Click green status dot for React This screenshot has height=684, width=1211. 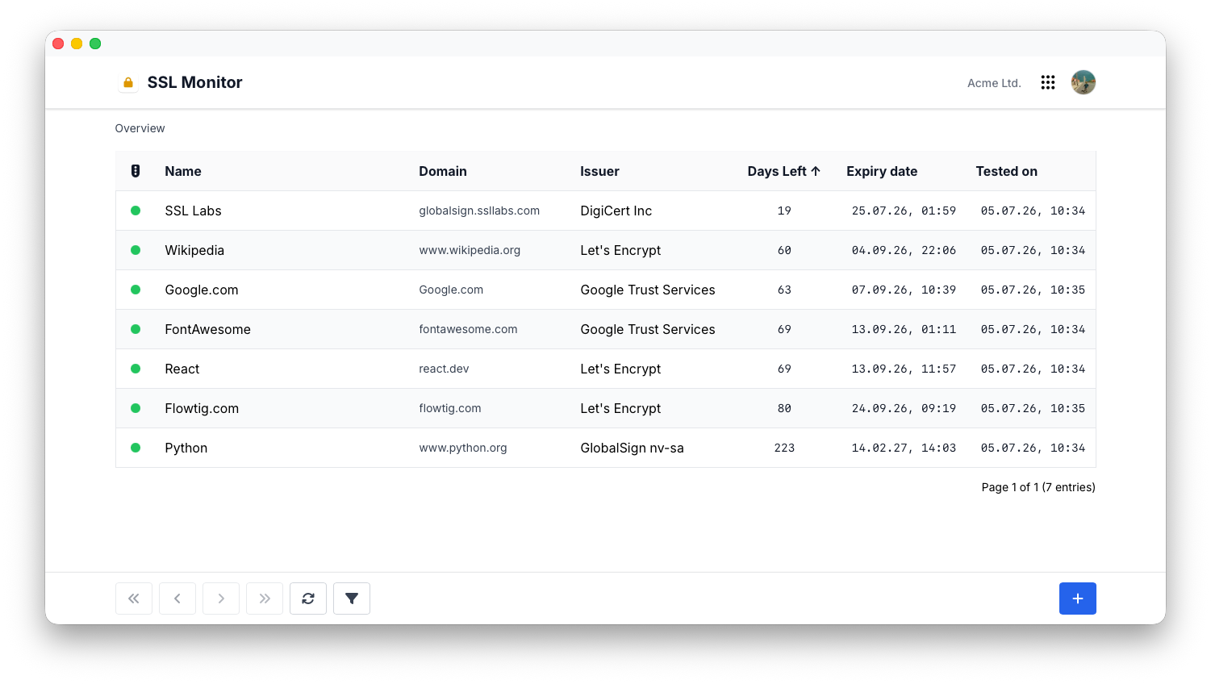[136, 369]
